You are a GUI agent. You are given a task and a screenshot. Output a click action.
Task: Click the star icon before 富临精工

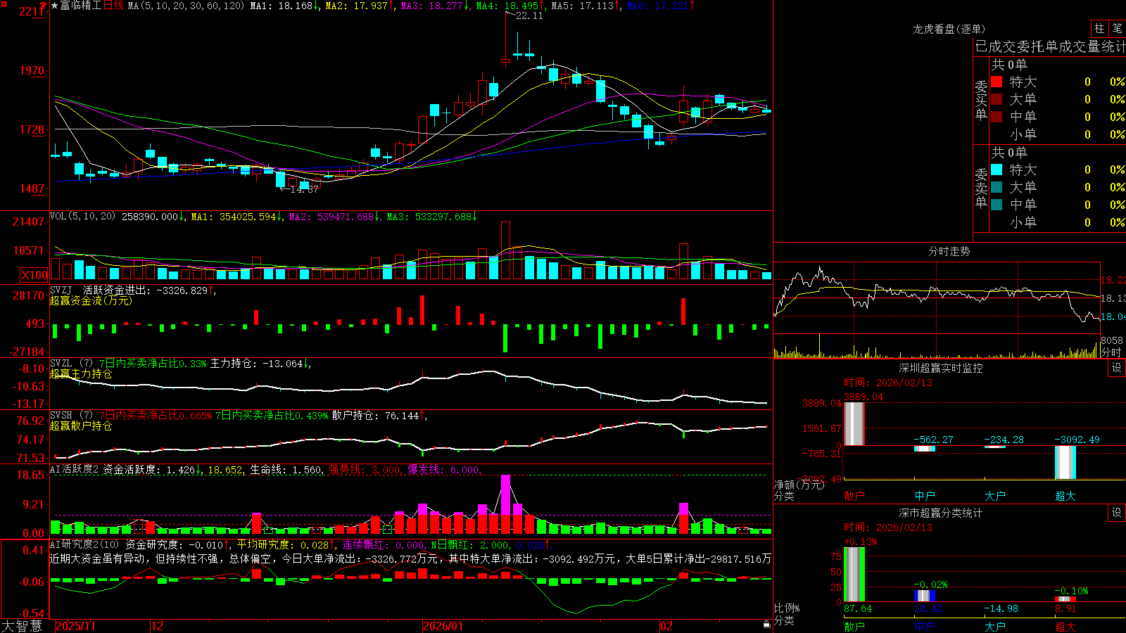click(x=54, y=6)
